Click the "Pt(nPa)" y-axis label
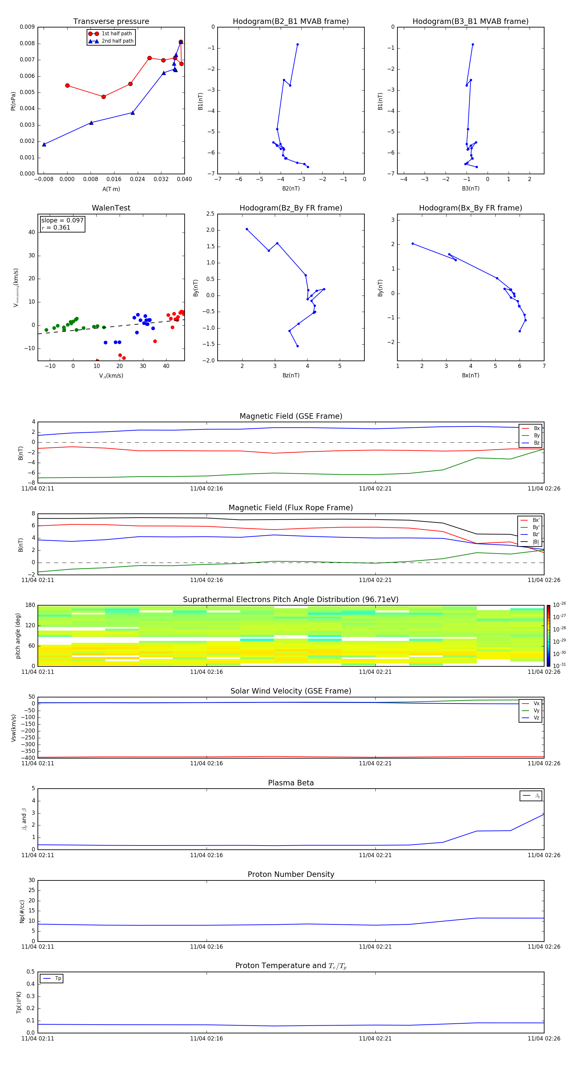Screen dimensions: 582x1067 [x=13, y=101]
